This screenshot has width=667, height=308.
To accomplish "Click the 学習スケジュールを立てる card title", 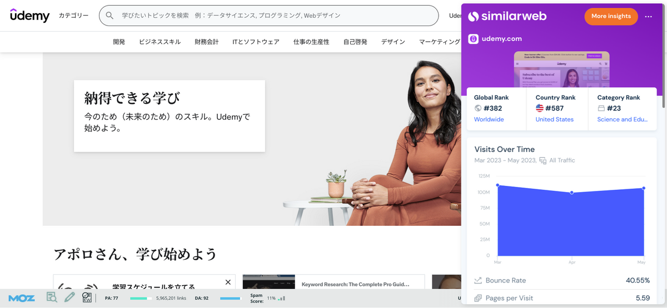I will pos(154,287).
